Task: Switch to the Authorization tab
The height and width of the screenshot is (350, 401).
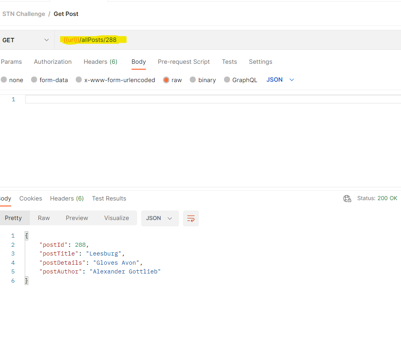Action: point(53,62)
